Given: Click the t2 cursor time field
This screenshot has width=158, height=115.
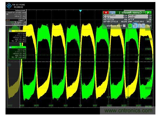Looking at the screenshot, I should [x=138, y=17].
